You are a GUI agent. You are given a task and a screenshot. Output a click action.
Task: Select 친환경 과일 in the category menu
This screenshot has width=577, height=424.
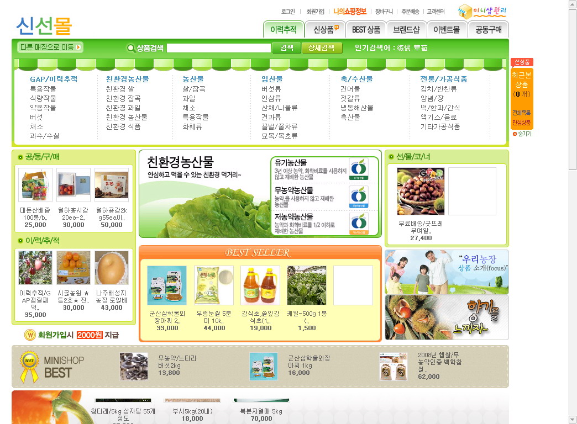123,108
